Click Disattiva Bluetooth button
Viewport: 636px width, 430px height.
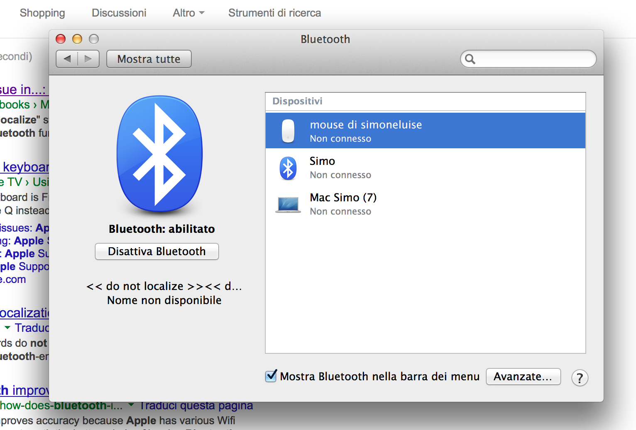point(157,251)
